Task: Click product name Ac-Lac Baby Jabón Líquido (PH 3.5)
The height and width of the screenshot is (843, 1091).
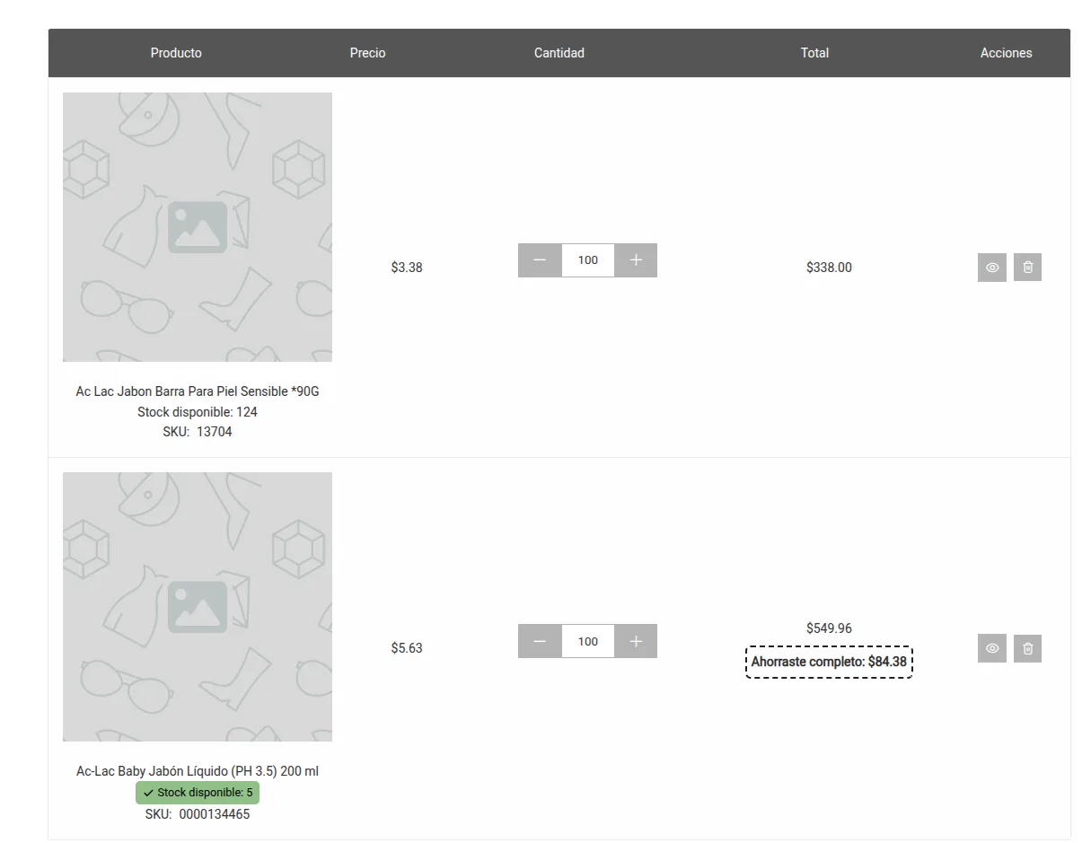Action: pyautogui.click(x=198, y=771)
